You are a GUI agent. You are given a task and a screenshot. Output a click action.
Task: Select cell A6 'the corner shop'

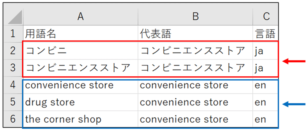click(80, 119)
